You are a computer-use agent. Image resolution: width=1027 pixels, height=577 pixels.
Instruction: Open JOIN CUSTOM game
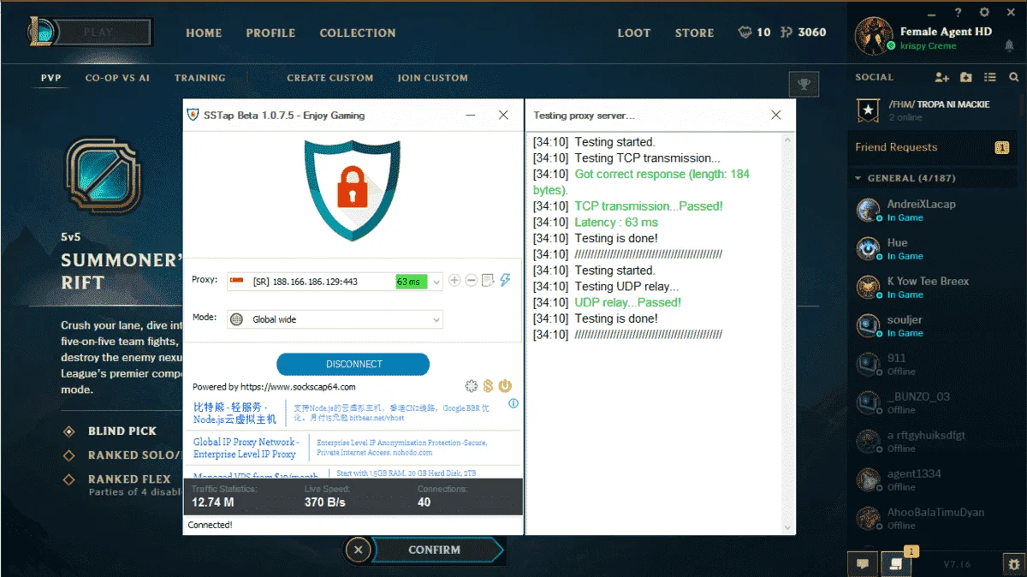pyautogui.click(x=432, y=78)
